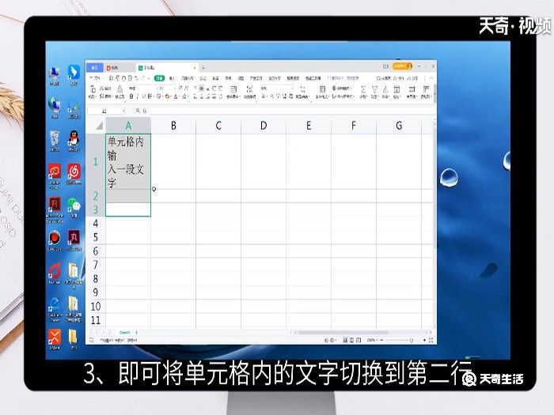Click the Format Painter brush icon

[120, 89]
